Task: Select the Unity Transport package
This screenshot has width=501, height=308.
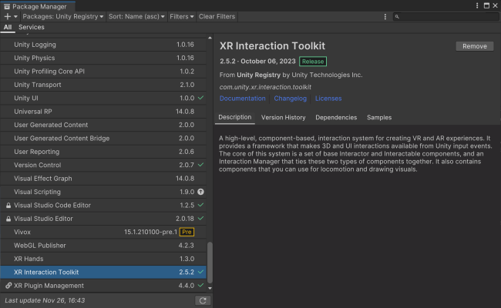Action: [103, 85]
